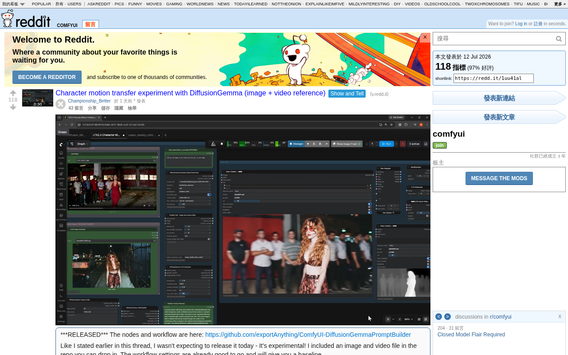Close the Welcome to Reddit banner
The image size is (568, 355).
coord(425,37)
